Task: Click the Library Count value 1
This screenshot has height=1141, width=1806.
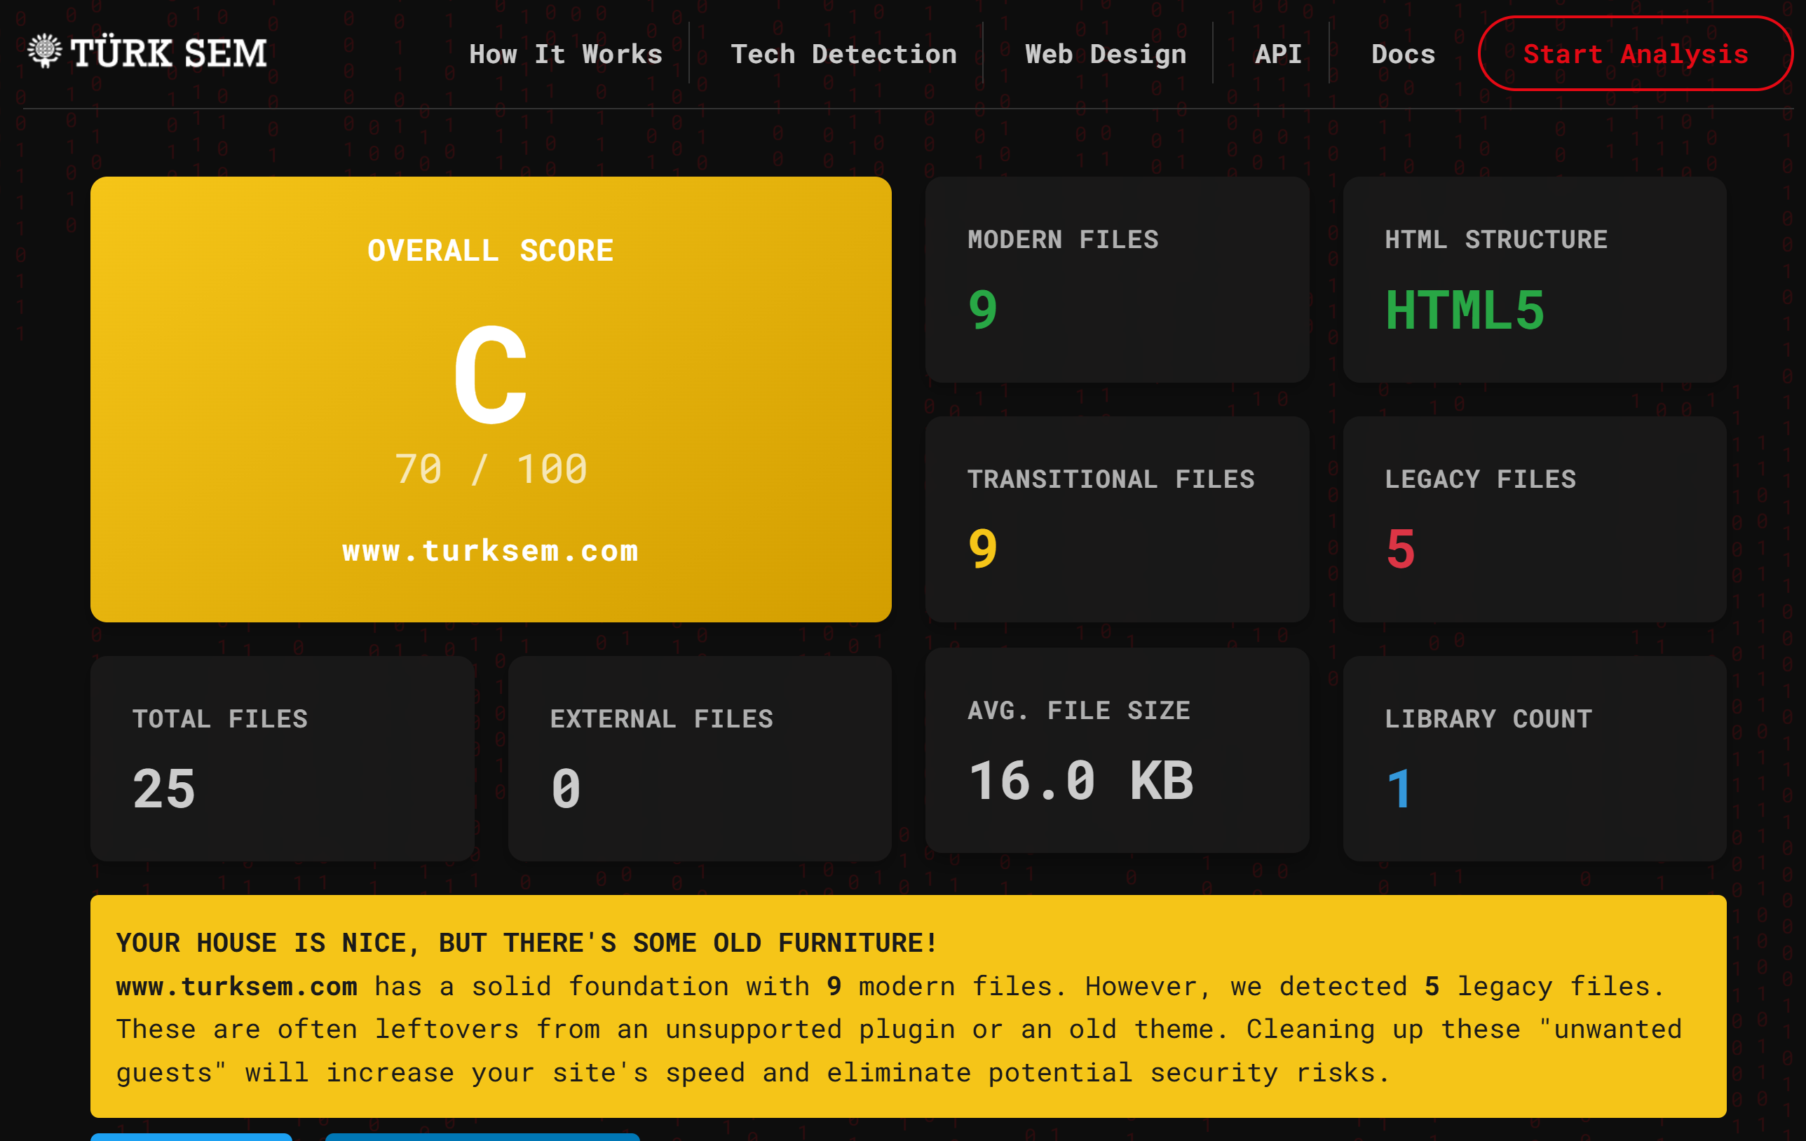Action: click(x=1399, y=788)
